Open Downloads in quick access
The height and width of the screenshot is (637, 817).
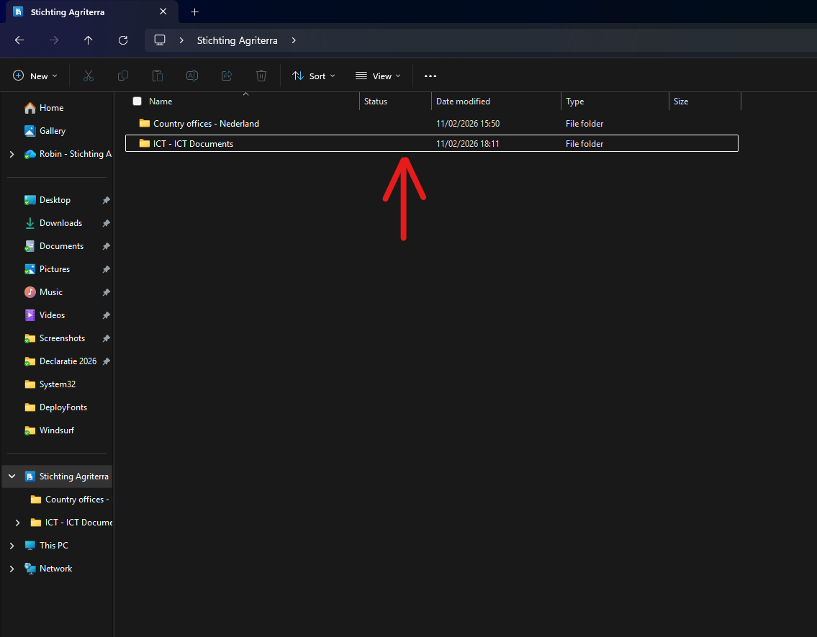coord(60,223)
